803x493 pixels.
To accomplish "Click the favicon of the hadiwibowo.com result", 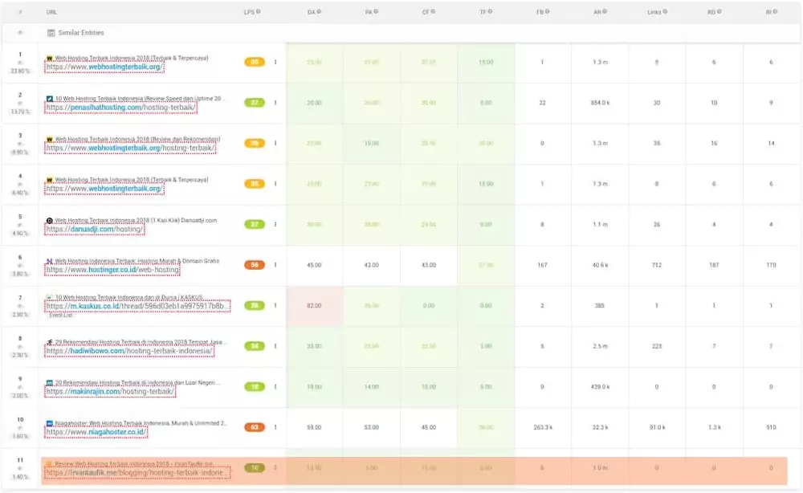I will (50, 342).
